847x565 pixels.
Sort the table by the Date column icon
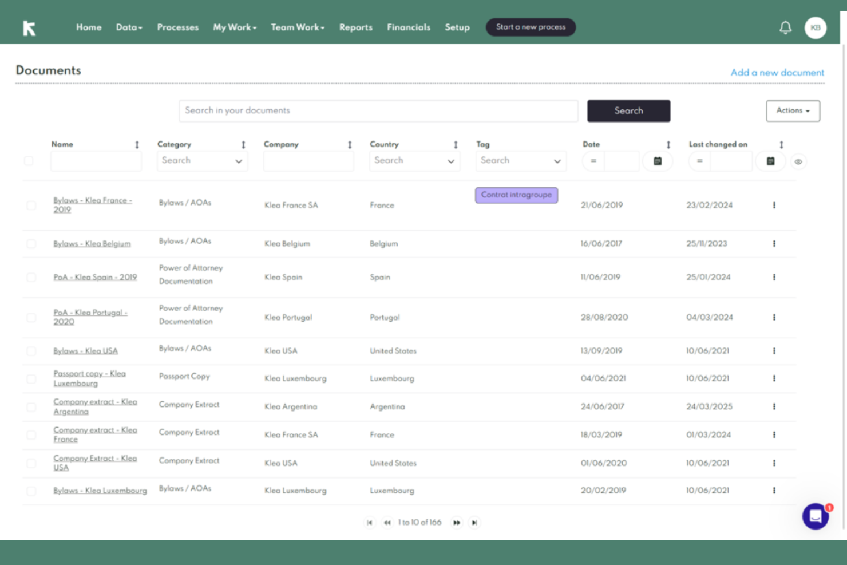point(667,144)
